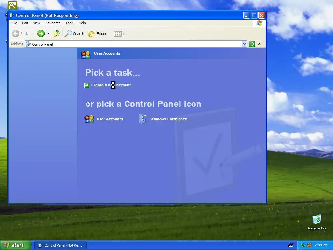
Task: Open the Help menu
Action: point(82,23)
